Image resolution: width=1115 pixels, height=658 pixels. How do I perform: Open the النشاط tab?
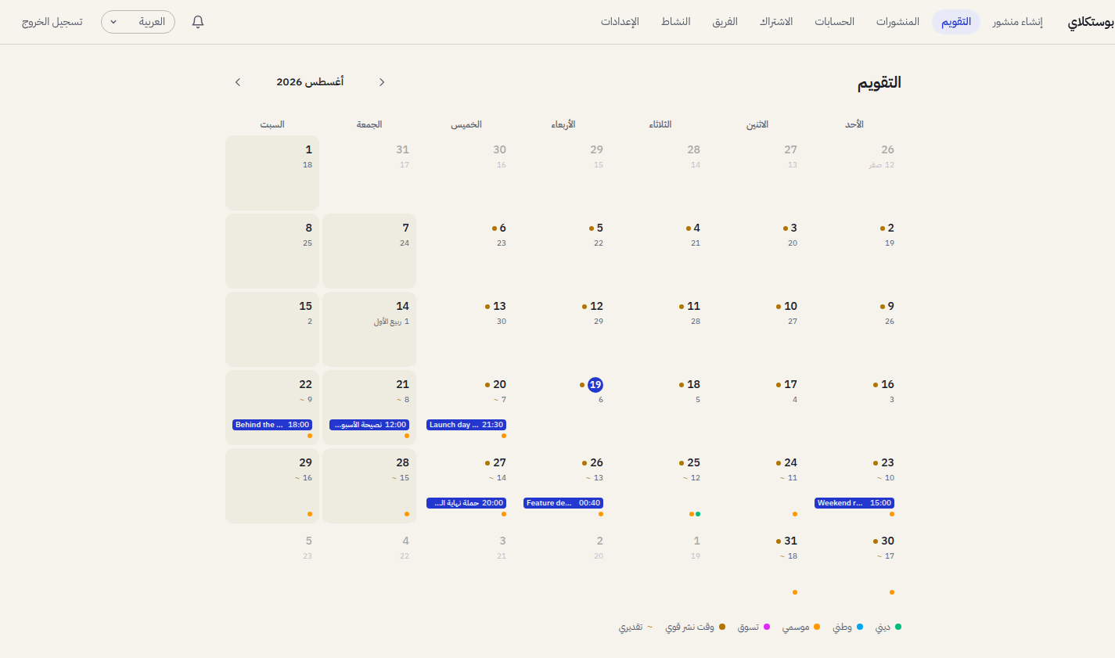[675, 22]
